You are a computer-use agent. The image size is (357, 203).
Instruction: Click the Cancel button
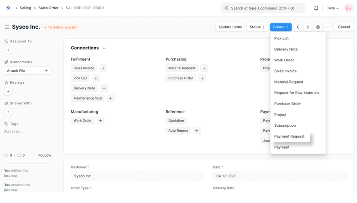coord(344,27)
